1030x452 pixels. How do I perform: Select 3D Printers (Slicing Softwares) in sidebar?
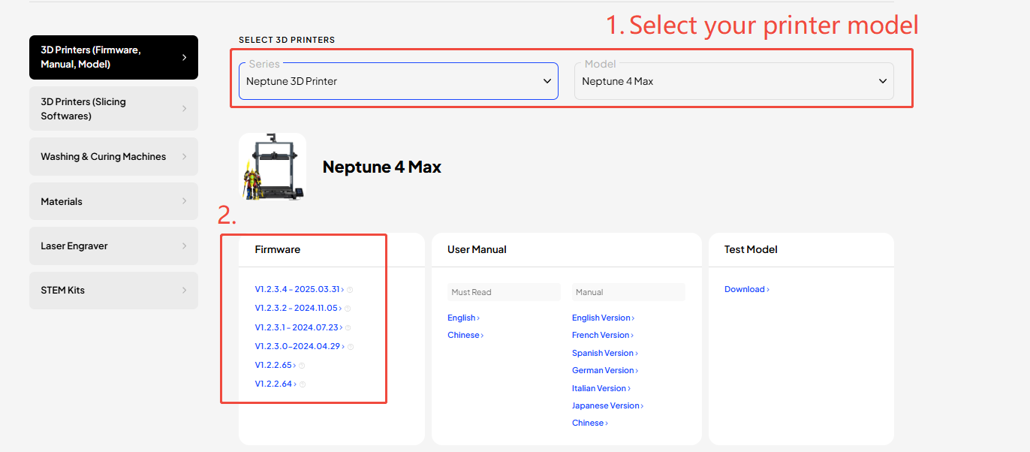(113, 109)
